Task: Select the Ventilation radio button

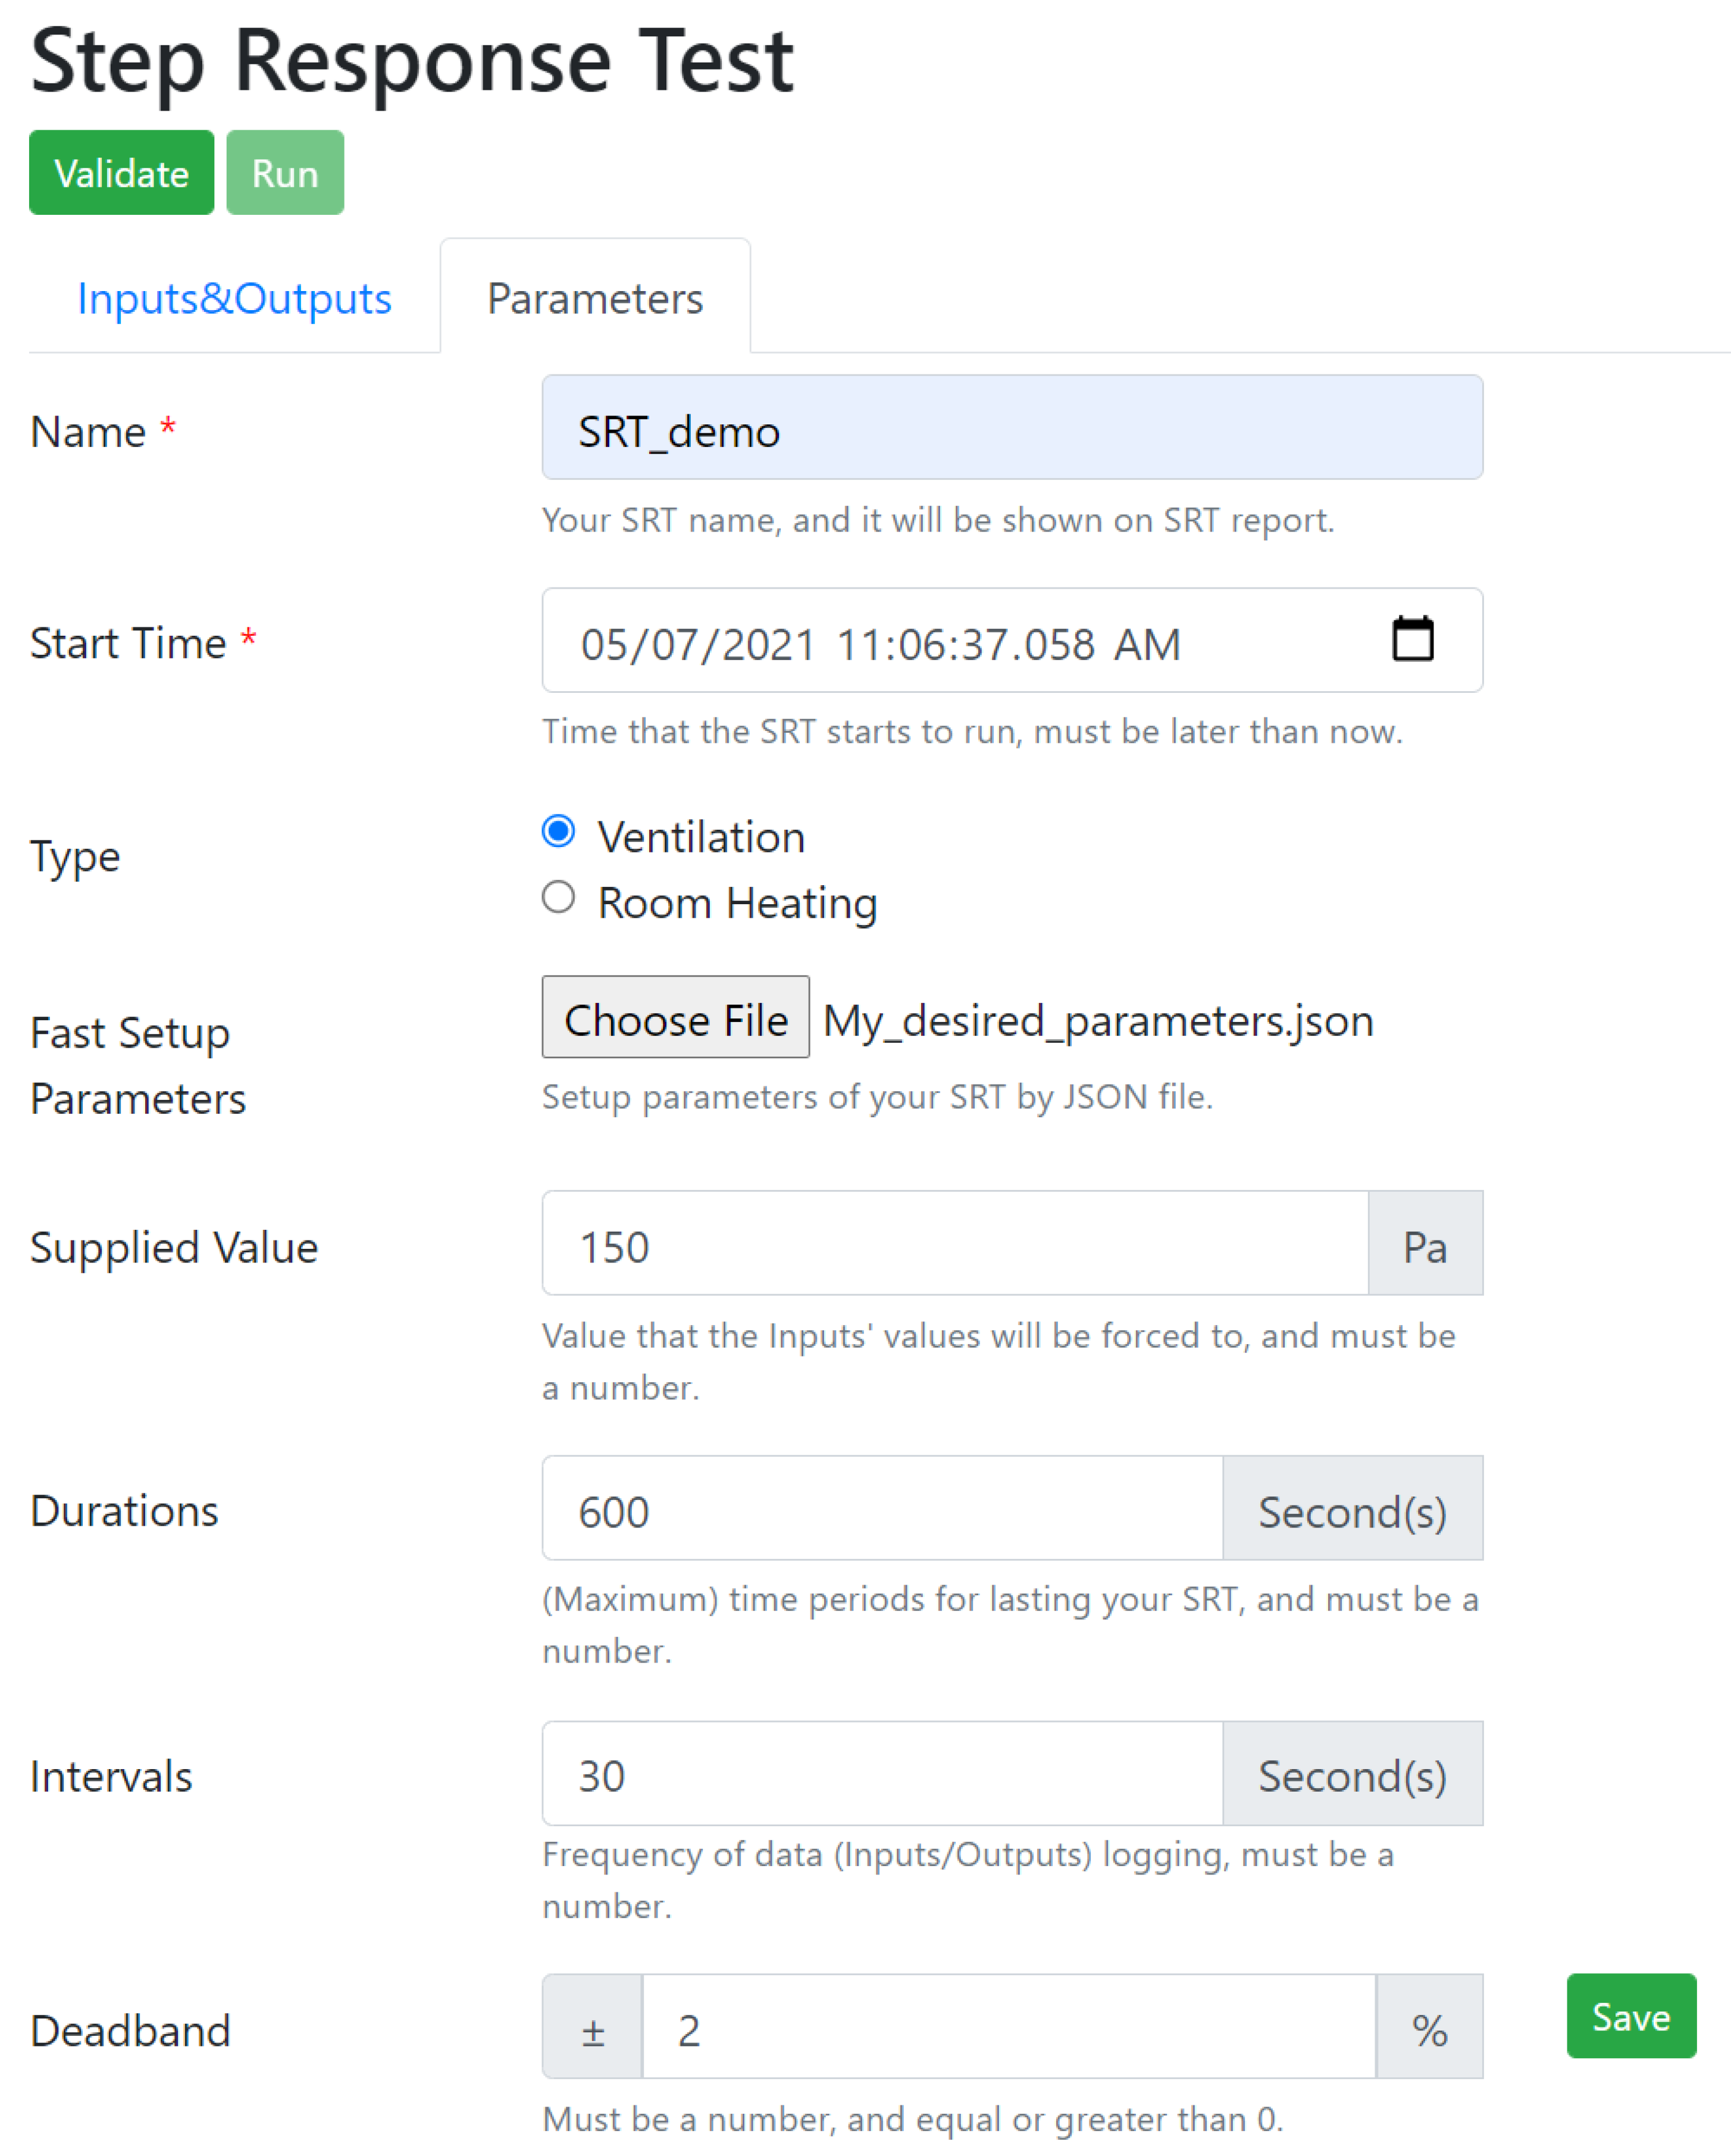Action: point(559,832)
